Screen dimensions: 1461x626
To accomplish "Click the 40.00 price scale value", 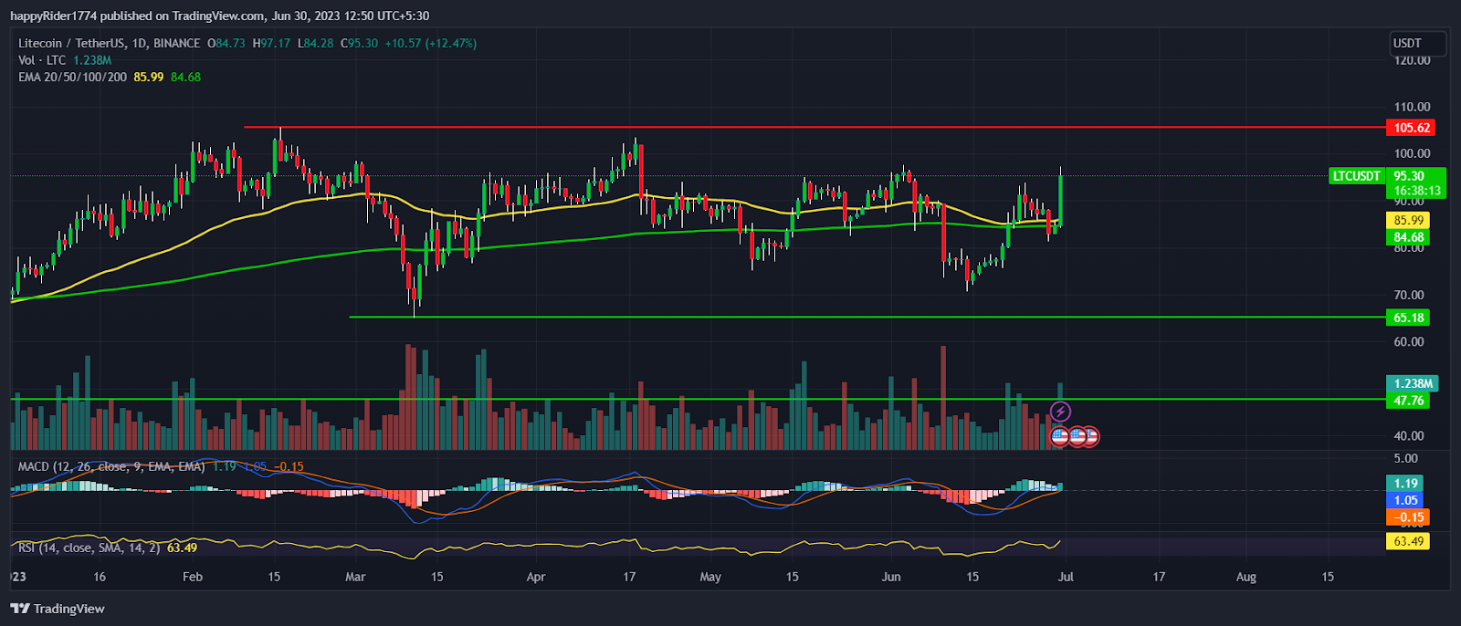I will (x=1408, y=435).
